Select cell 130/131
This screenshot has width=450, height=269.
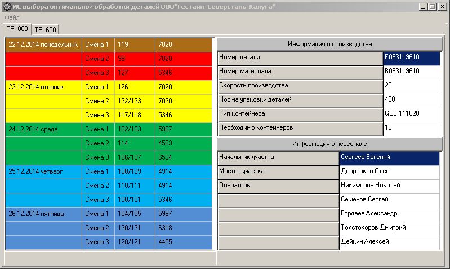pos(135,228)
